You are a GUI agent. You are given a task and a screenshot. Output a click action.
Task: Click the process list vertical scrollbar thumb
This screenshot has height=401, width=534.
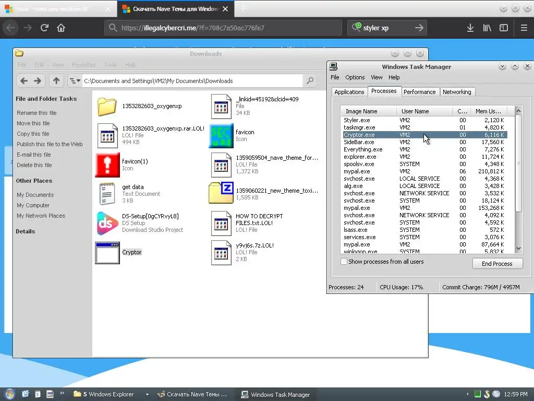coord(518,163)
